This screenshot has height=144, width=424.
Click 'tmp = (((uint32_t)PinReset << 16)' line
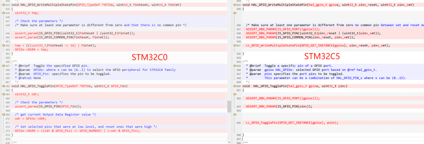(x=55, y=46)
